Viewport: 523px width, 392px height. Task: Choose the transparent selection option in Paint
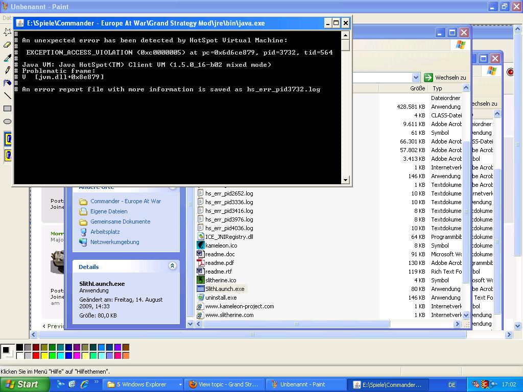coord(8,155)
